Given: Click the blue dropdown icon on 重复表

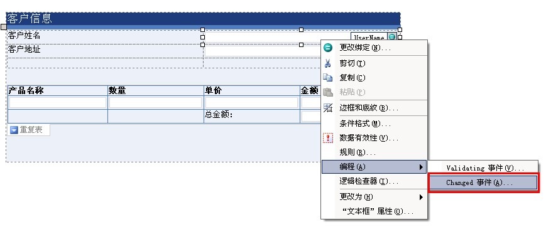Looking at the screenshot, I should 14,130.
